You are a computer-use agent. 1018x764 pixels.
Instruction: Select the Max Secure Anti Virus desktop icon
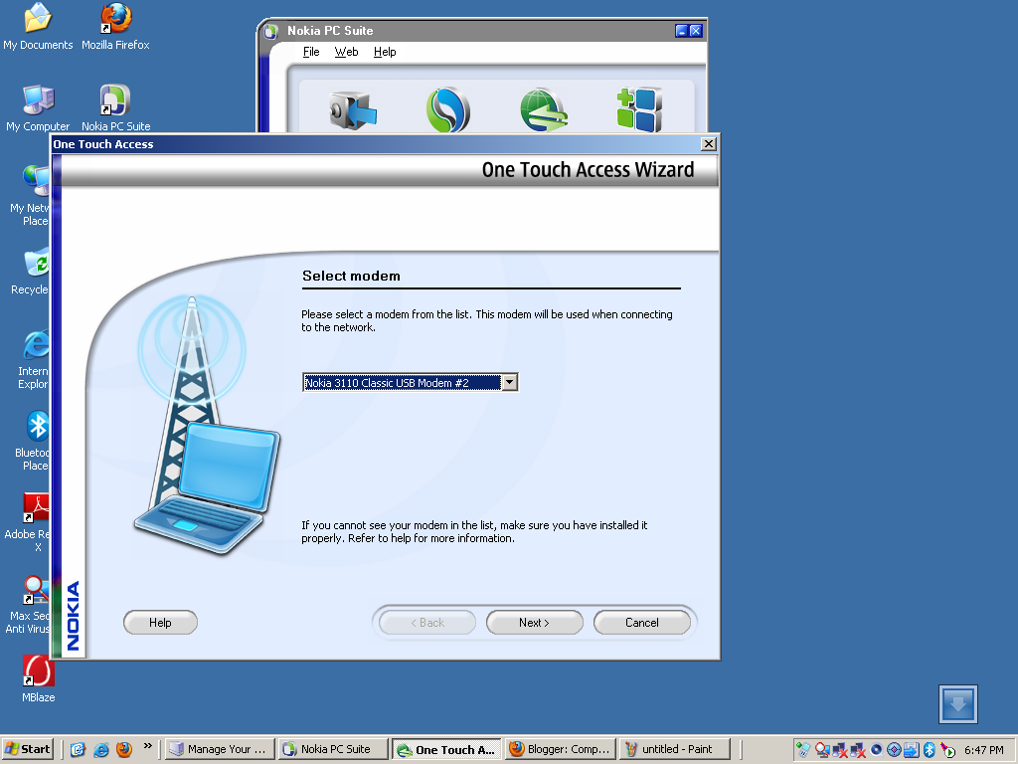click(28, 604)
